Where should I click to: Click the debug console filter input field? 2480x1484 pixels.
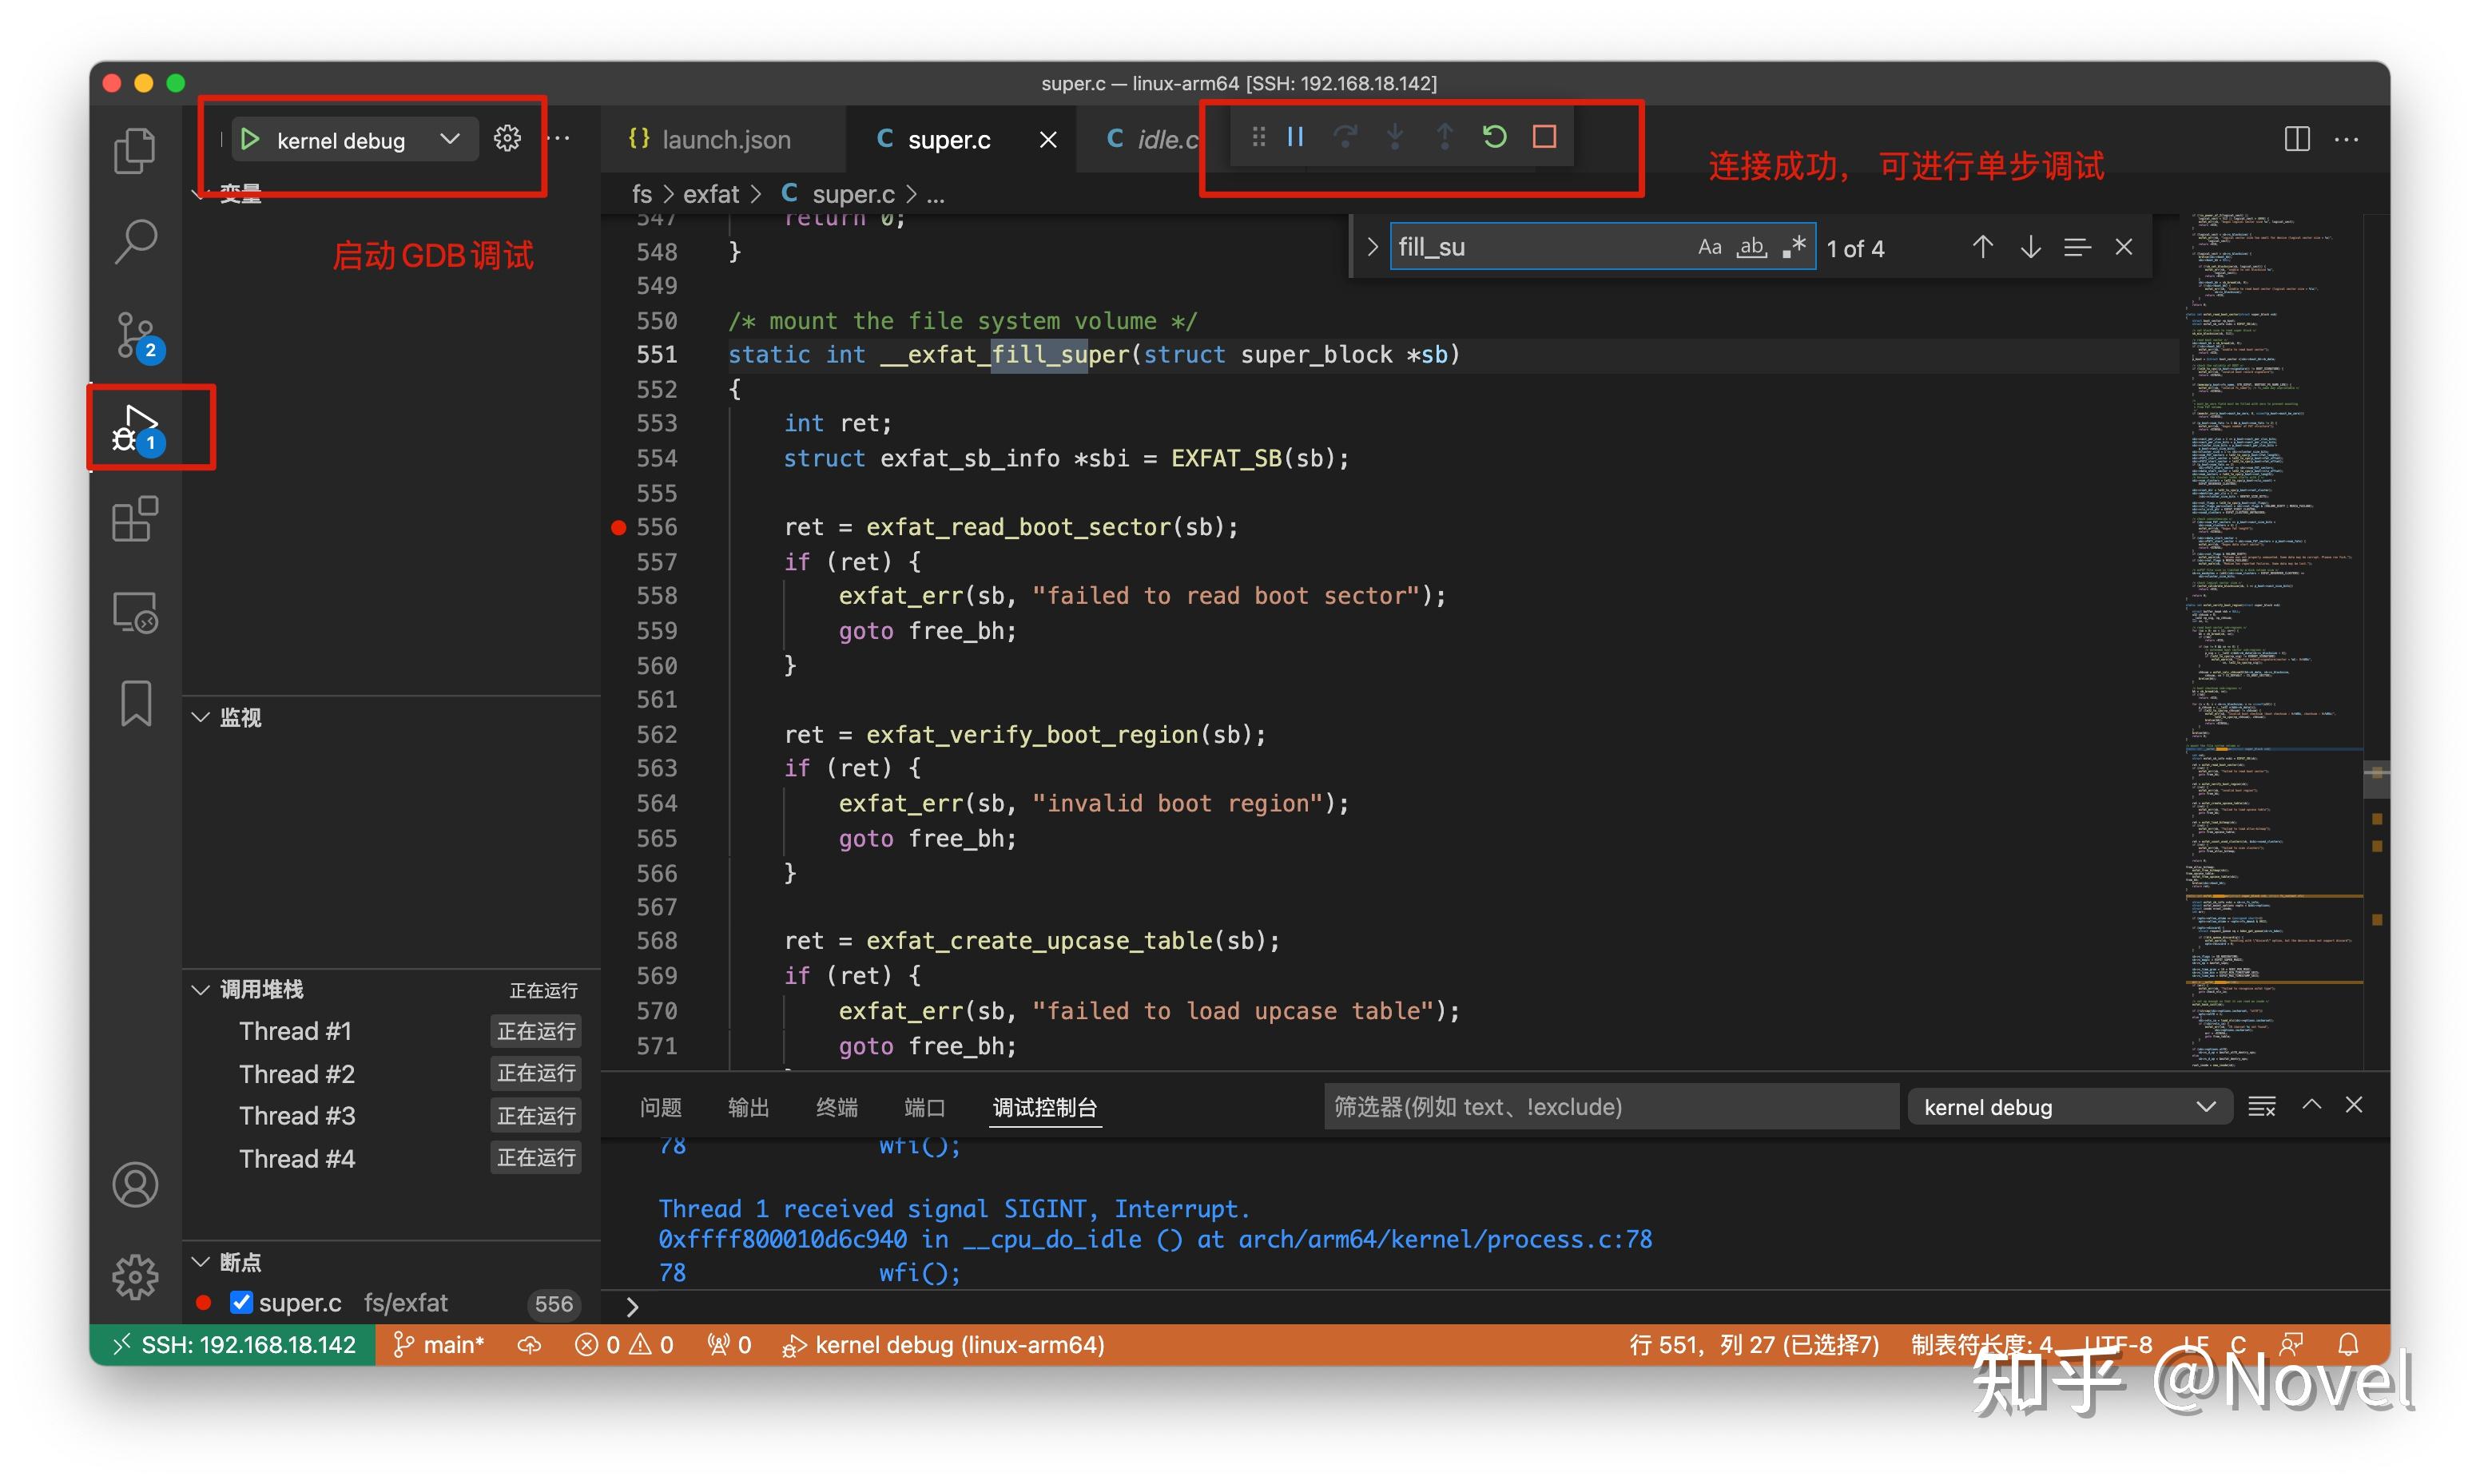coord(1609,1106)
